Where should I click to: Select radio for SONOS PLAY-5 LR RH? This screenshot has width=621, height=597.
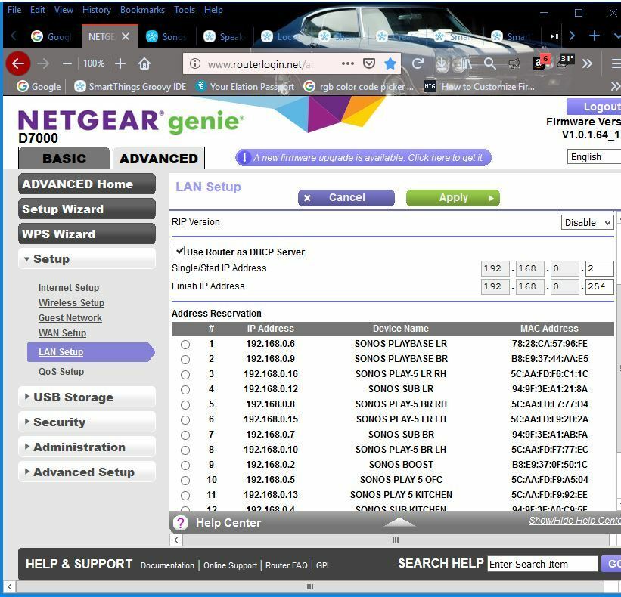(x=185, y=375)
